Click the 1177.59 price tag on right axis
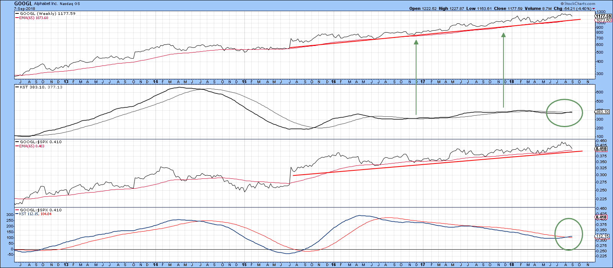 point(603,16)
